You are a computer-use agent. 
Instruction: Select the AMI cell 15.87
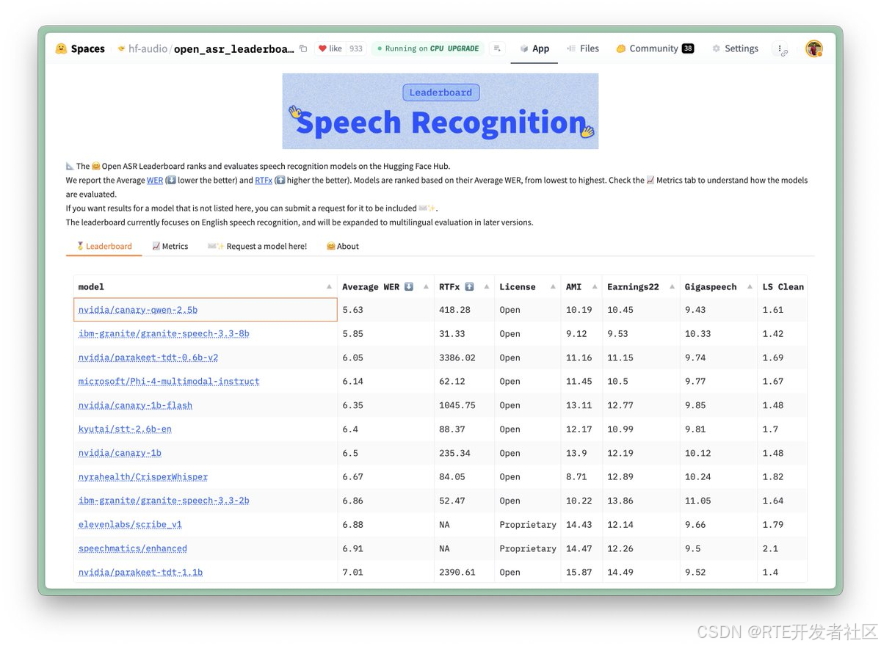click(581, 573)
